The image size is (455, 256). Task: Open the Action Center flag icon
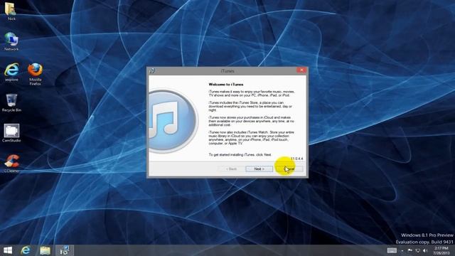coord(409,250)
